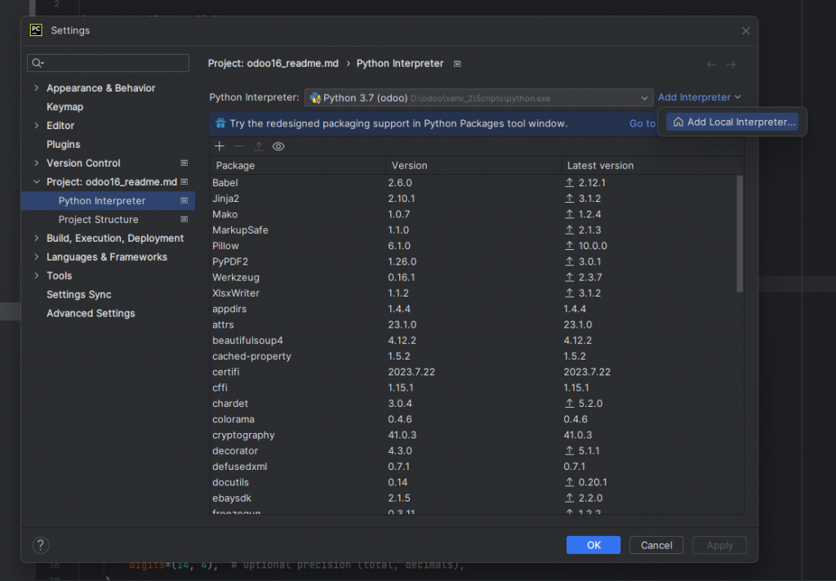Click the project-level icon beside Project Structure
836x581 pixels.
pyautogui.click(x=184, y=219)
